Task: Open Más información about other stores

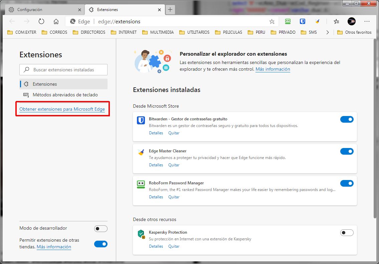Action: click(54, 247)
